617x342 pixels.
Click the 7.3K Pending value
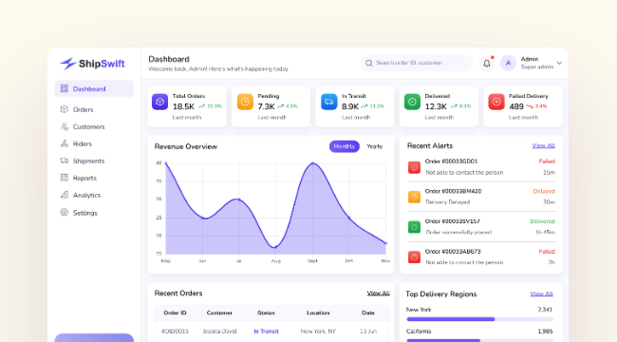(x=266, y=106)
